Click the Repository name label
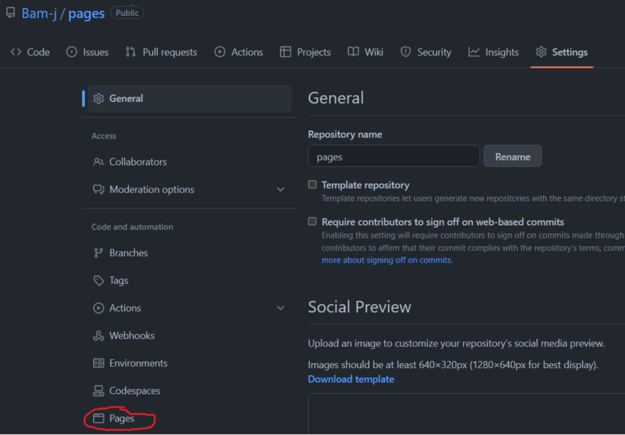The image size is (625, 435). coord(345,134)
